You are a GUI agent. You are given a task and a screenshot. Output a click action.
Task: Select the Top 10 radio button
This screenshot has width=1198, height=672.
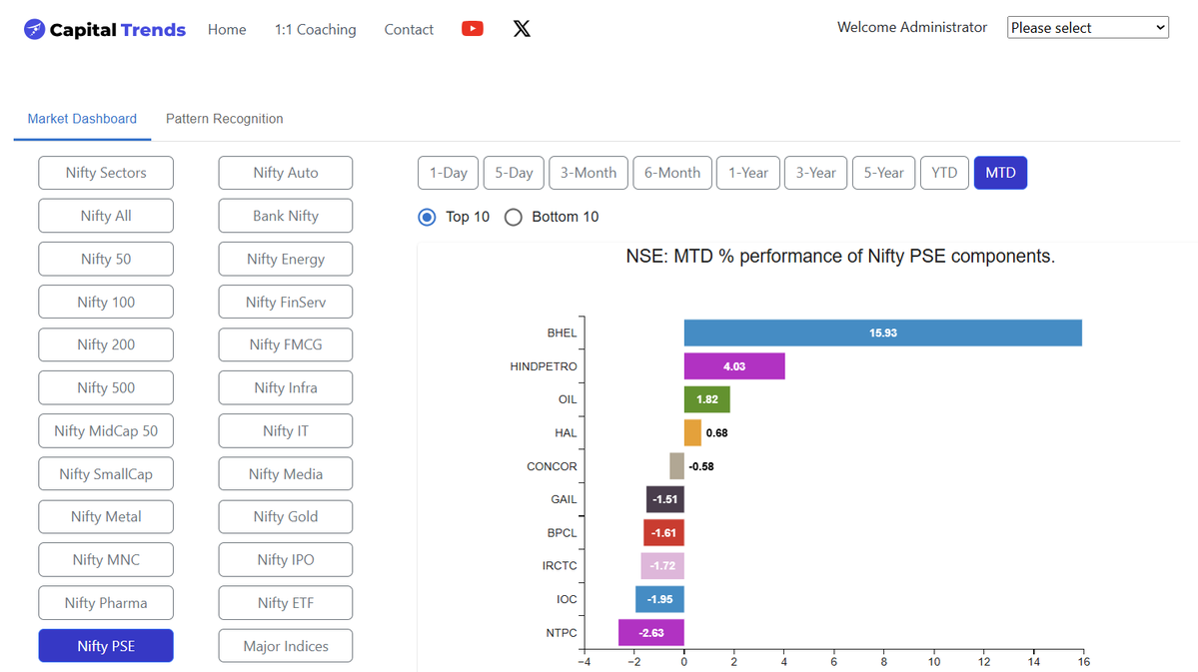[427, 217]
